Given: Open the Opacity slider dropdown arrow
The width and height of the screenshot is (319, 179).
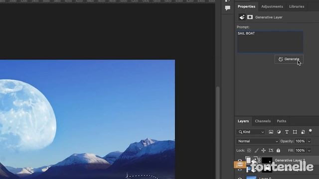Looking at the screenshot, I should pos(309,141).
